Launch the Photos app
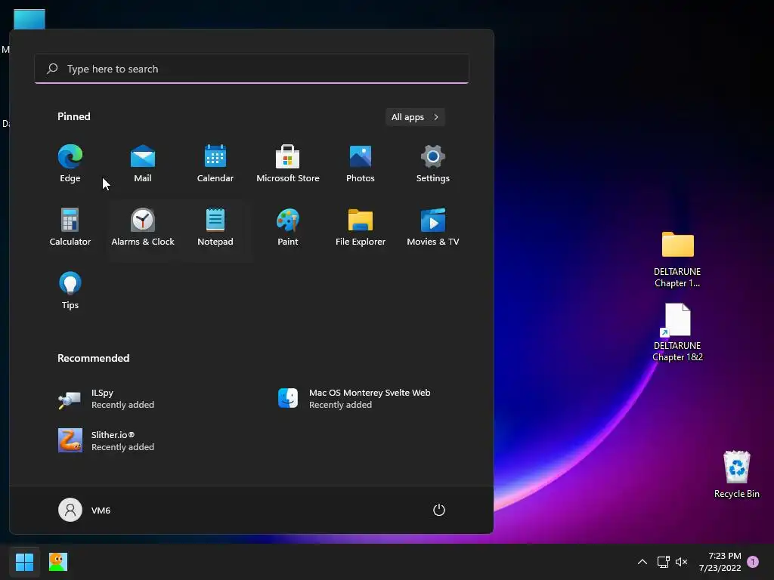Image resolution: width=774 pixels, height=580 pixels. (x=361, y=164)
